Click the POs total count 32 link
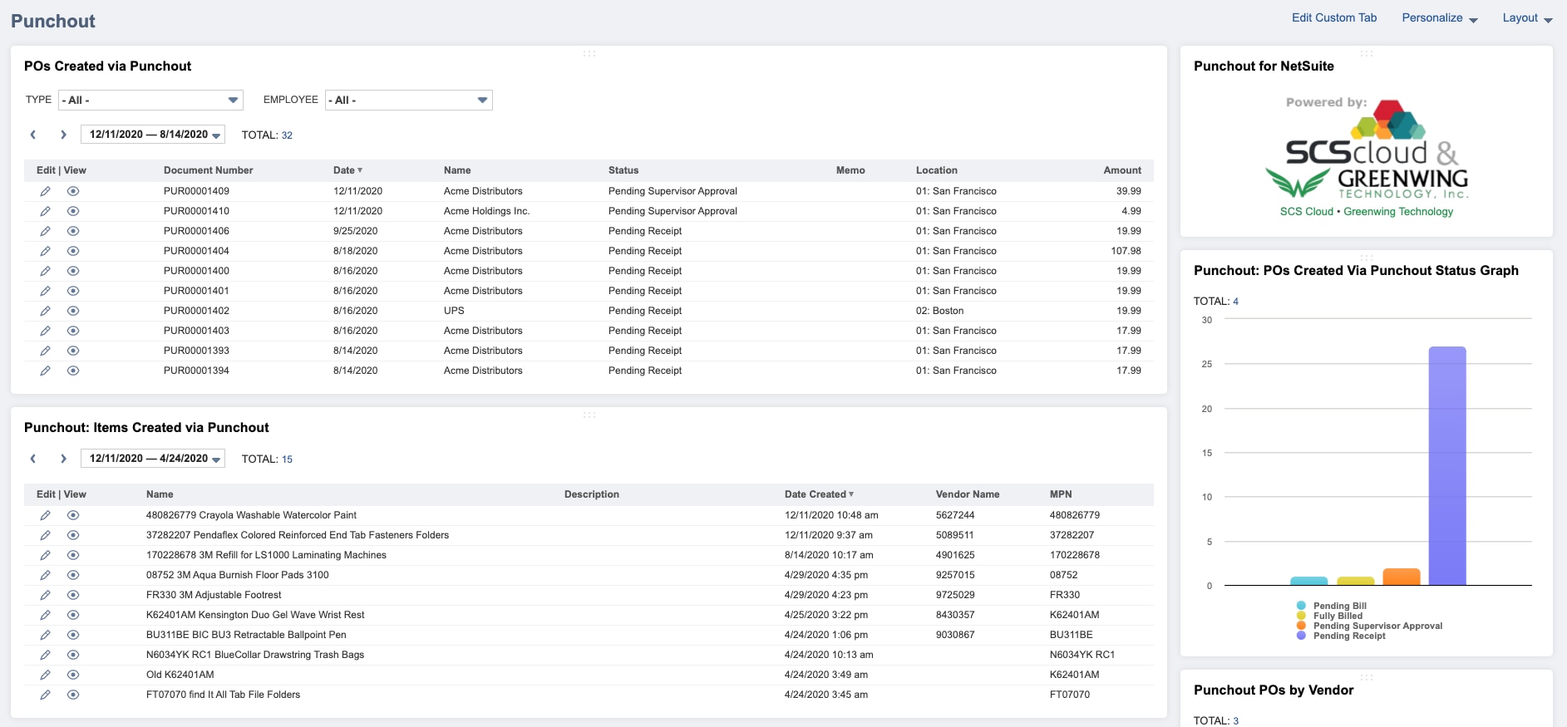This screenshot has height=727, width=1567. (x=287, y=135)
